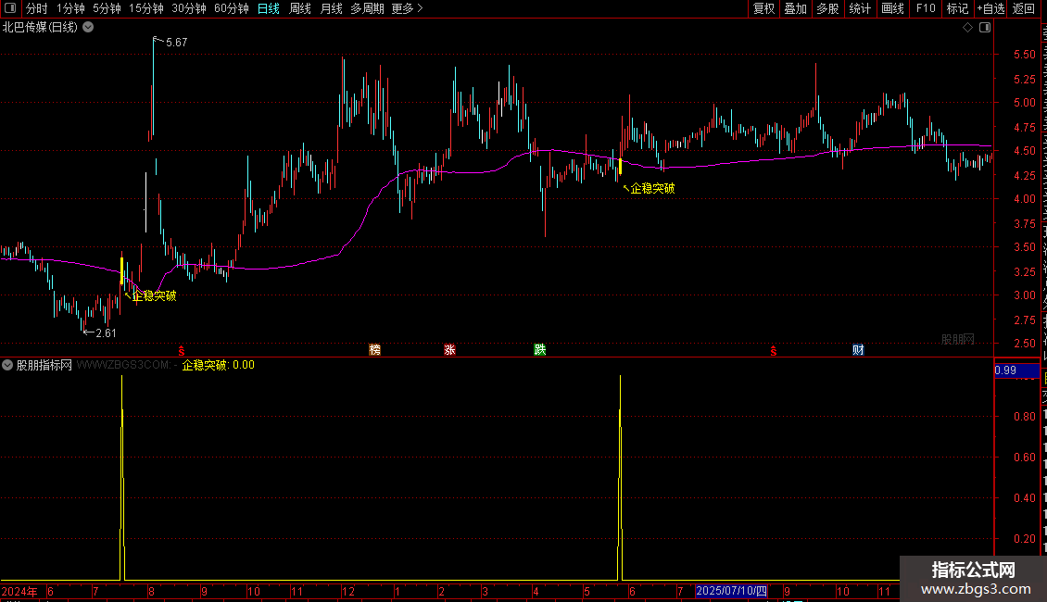
Task: Select the 15分钟 period tab
Action: pos(146,8)
